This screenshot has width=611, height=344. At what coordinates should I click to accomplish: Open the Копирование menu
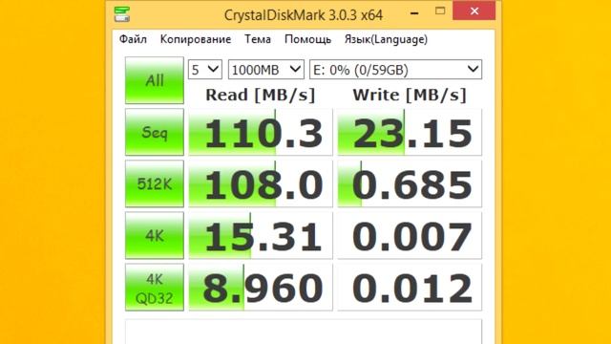point(196,39)
